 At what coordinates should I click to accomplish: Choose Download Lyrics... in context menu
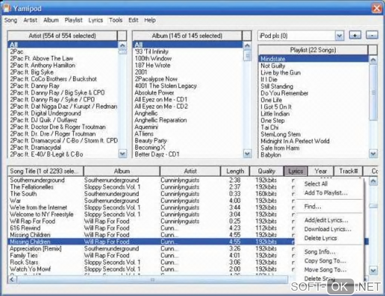[x=328, y=229]
